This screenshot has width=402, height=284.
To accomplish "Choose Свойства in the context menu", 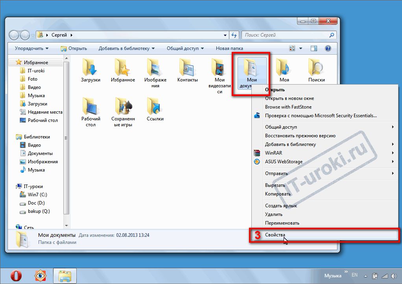I will tap(325, 235).
